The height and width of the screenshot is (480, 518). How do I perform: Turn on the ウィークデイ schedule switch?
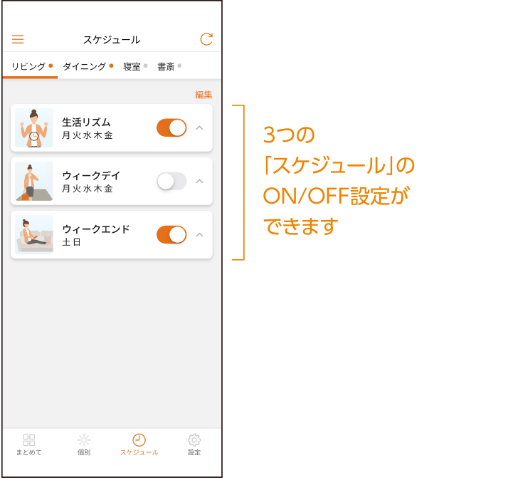click(171, 181)
